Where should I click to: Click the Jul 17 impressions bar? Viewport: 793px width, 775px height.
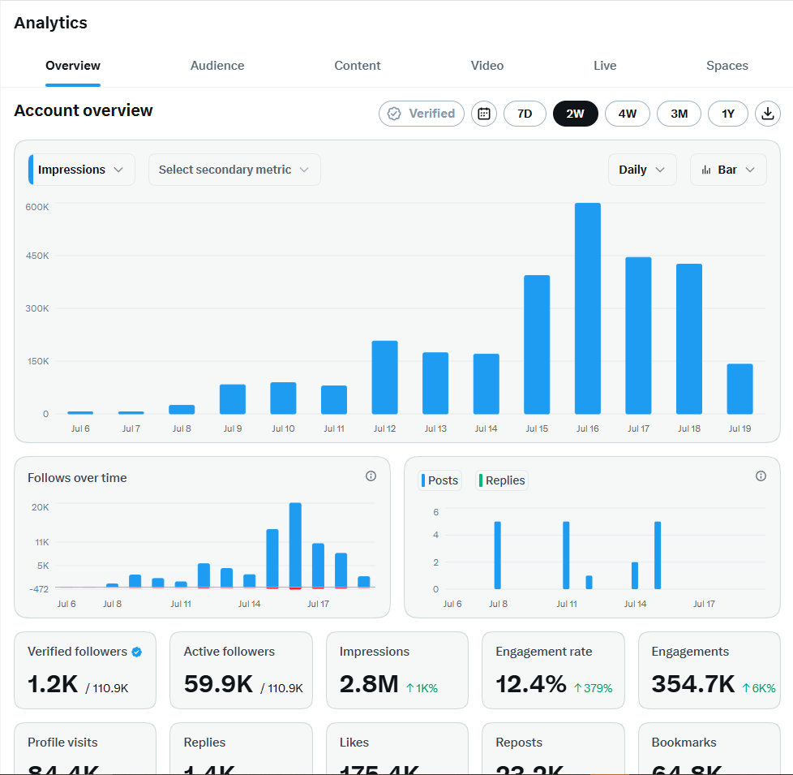click(x=638, y=336)
